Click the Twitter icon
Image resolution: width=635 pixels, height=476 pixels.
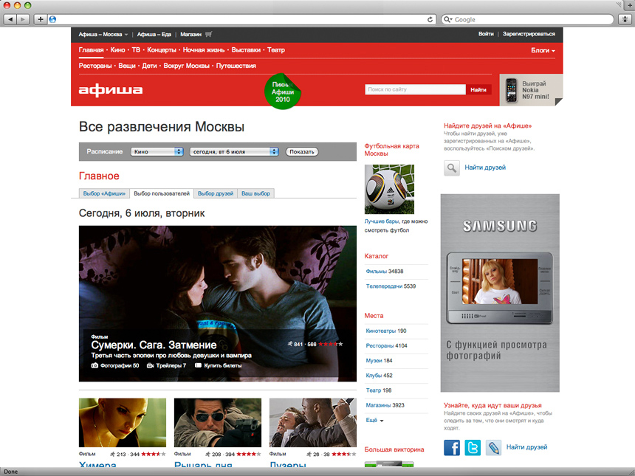[473, 448]
